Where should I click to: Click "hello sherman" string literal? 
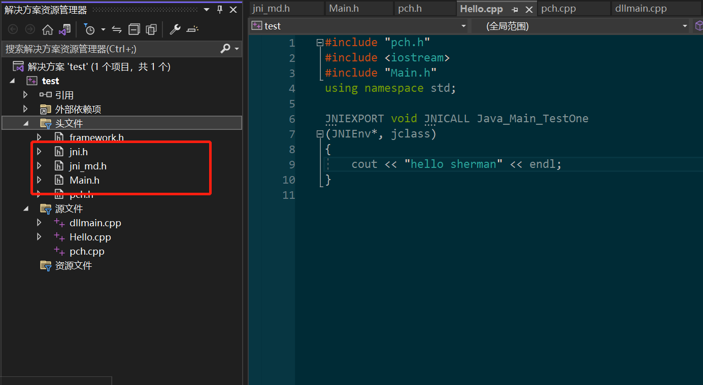click(453, 164)
